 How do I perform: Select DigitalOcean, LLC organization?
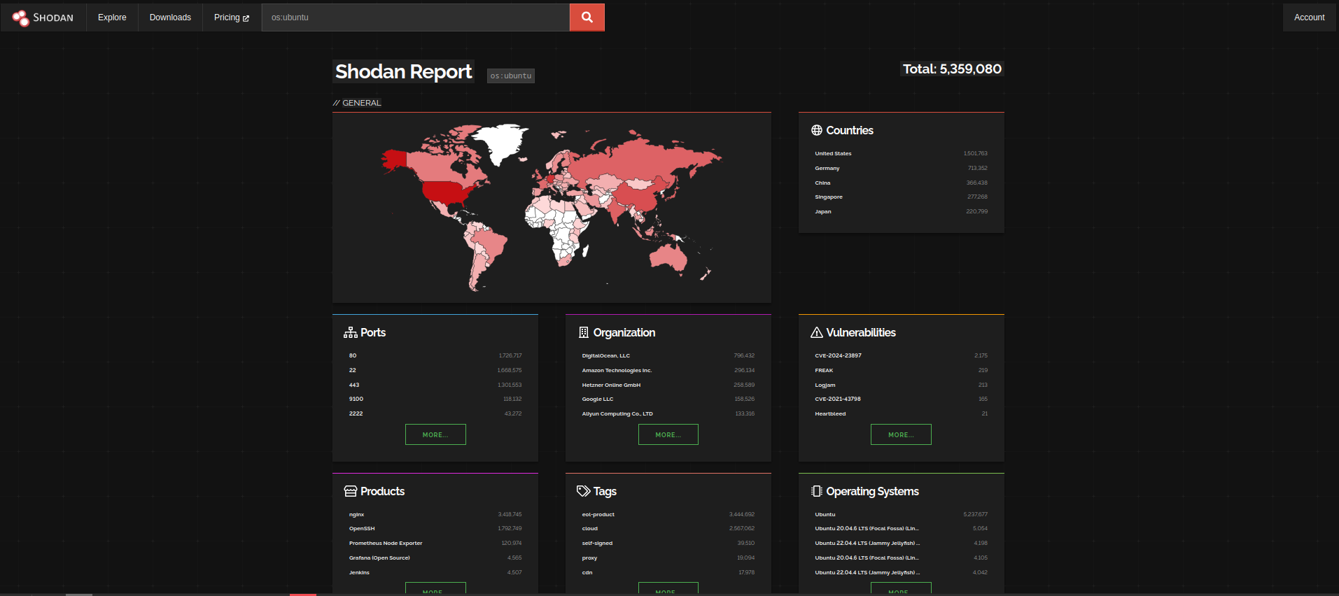pyautogui.click(x=668, y=355)
